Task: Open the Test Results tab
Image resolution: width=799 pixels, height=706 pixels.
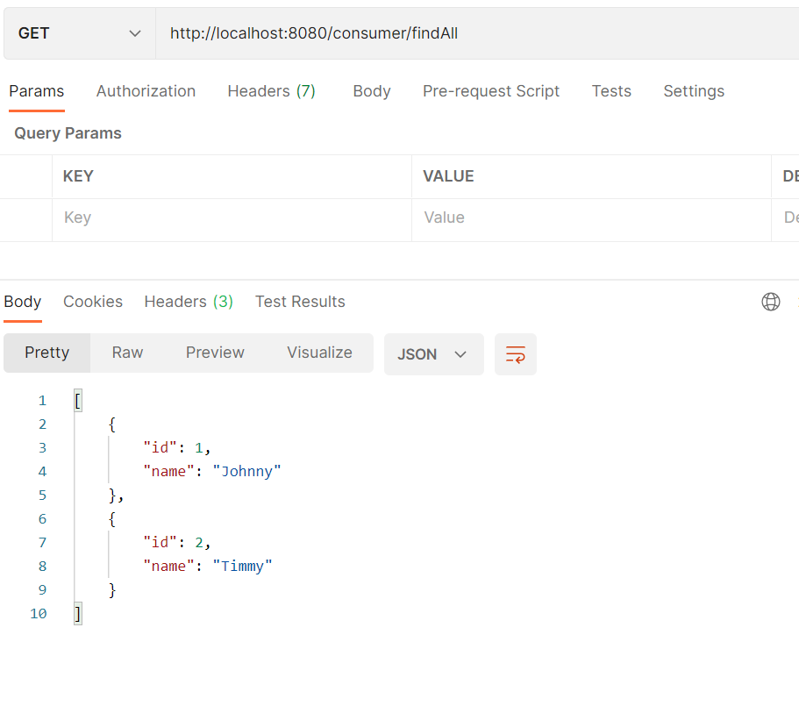Action: point(300,302)
